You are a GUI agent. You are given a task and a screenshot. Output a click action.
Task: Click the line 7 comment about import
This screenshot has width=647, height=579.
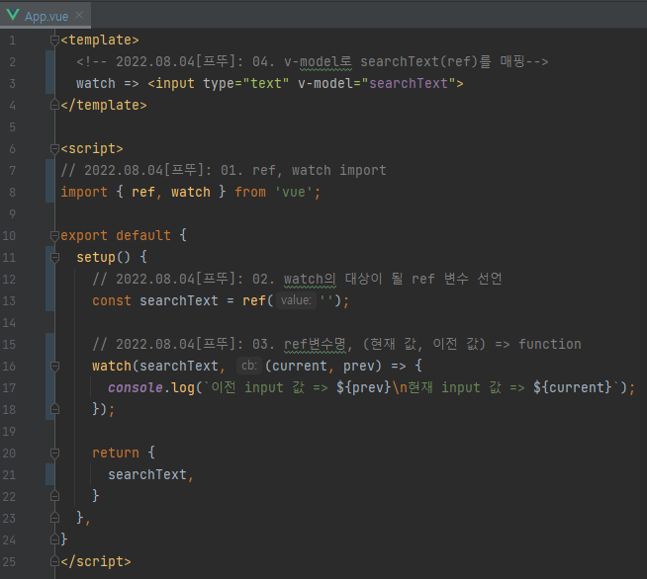[x=224, y=171]
